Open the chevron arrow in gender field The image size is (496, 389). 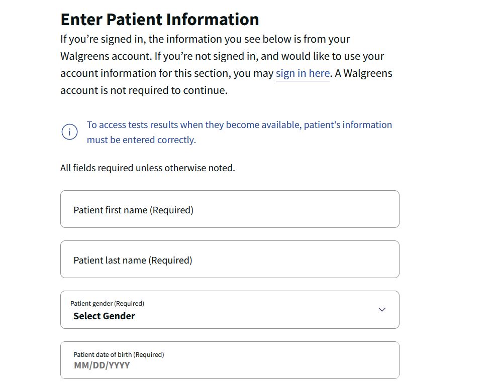pyautogui.click(x=382, y=309)
